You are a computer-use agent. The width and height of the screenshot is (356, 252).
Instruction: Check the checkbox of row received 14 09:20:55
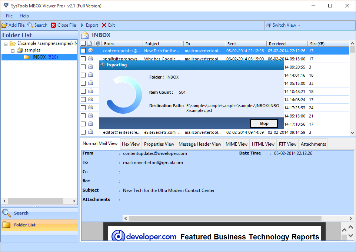(83, 67)
